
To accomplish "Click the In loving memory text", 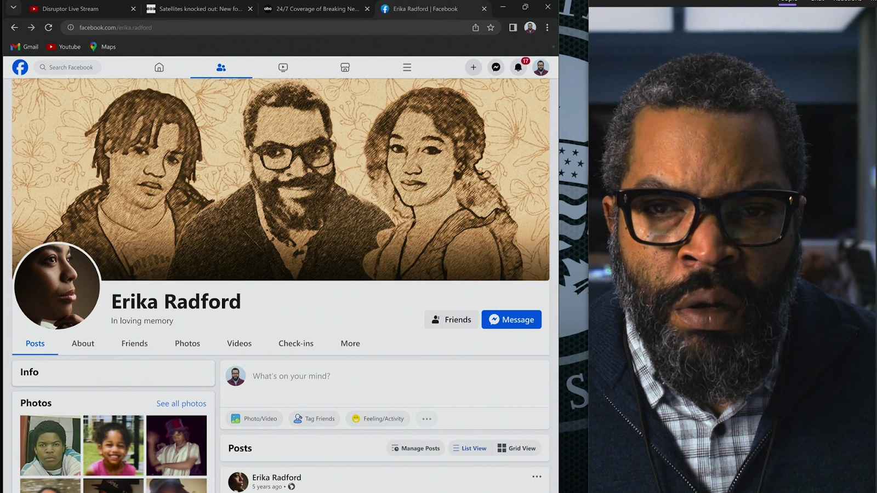I will click(142, 321).
